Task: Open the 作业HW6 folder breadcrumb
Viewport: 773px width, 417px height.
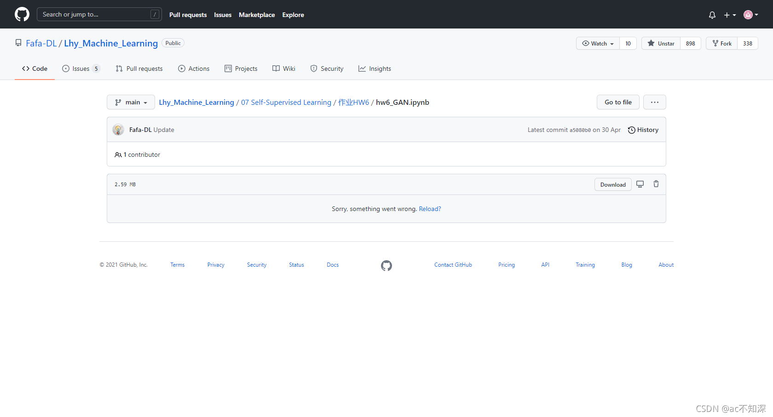Action: click(353, 102)
